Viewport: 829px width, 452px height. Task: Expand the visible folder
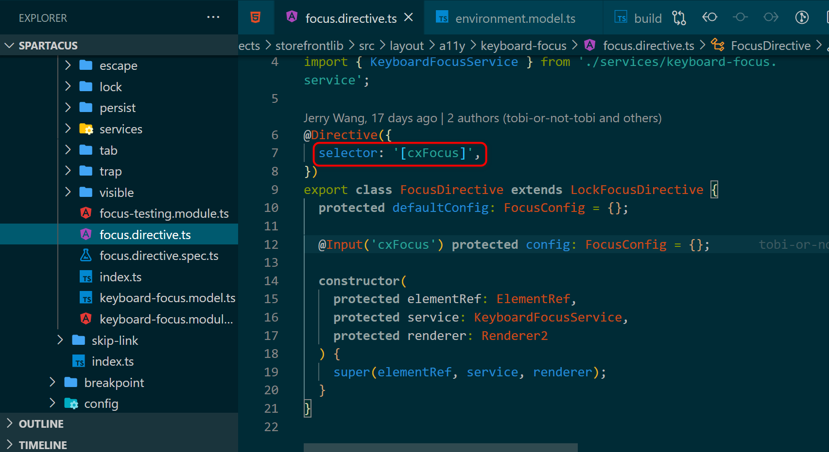[x=68, y=193]
